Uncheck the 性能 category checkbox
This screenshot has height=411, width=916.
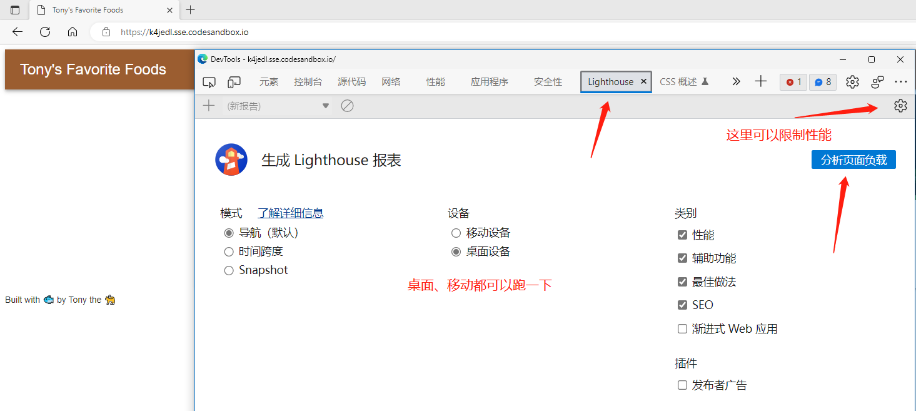click(682, 235)
